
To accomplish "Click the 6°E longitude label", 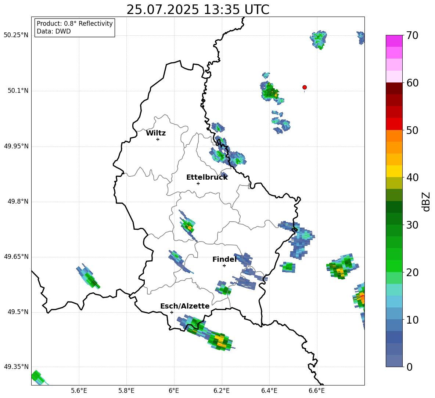I will pyautogui.click(x=174, y=391).
